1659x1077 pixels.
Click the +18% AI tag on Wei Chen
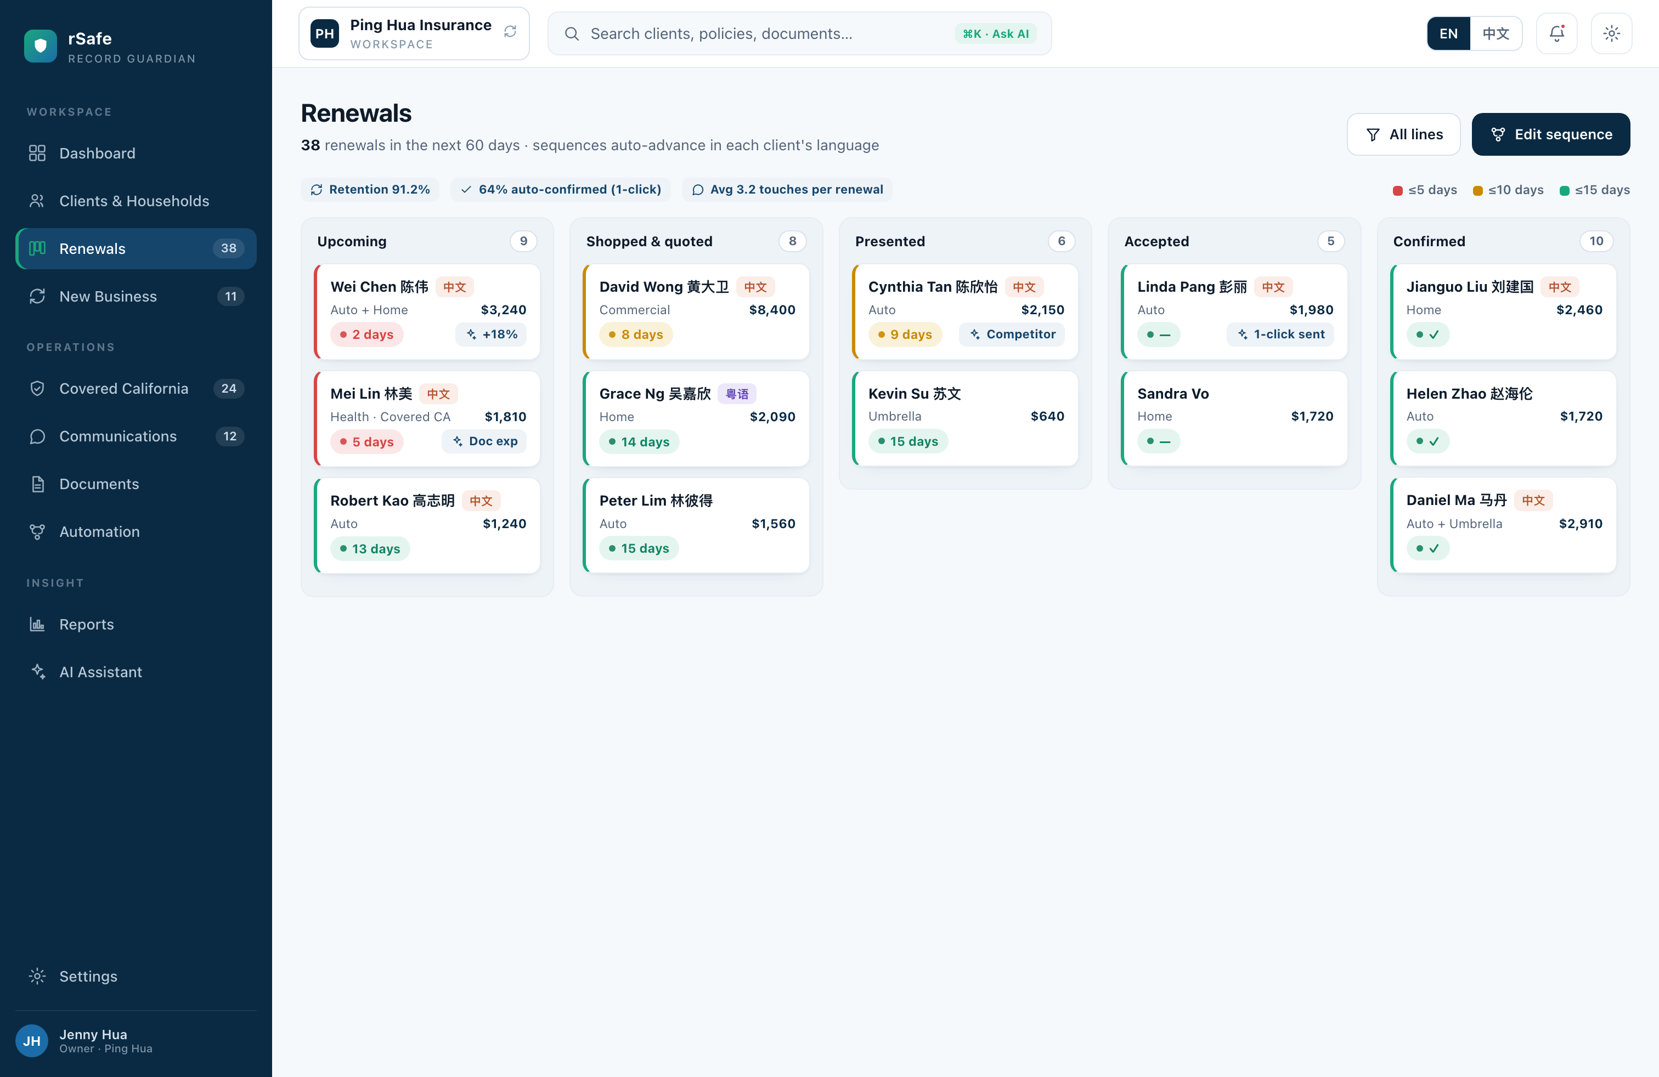pos(492,335)
